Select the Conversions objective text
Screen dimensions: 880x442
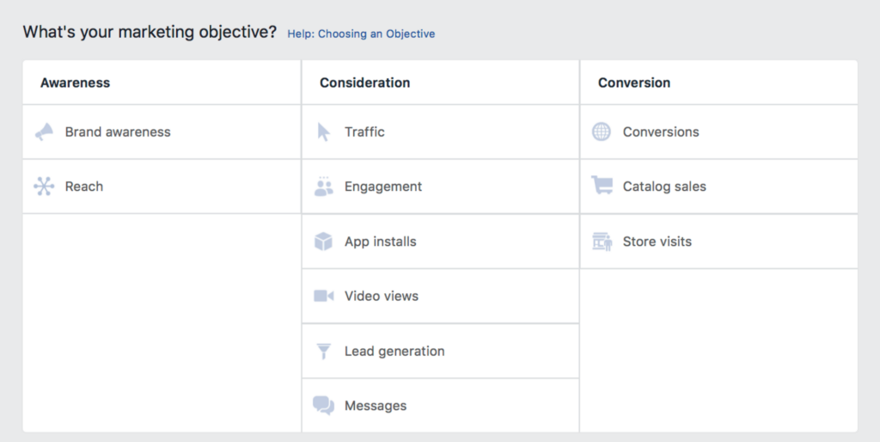pyautogui.click(x=661, y=132)
